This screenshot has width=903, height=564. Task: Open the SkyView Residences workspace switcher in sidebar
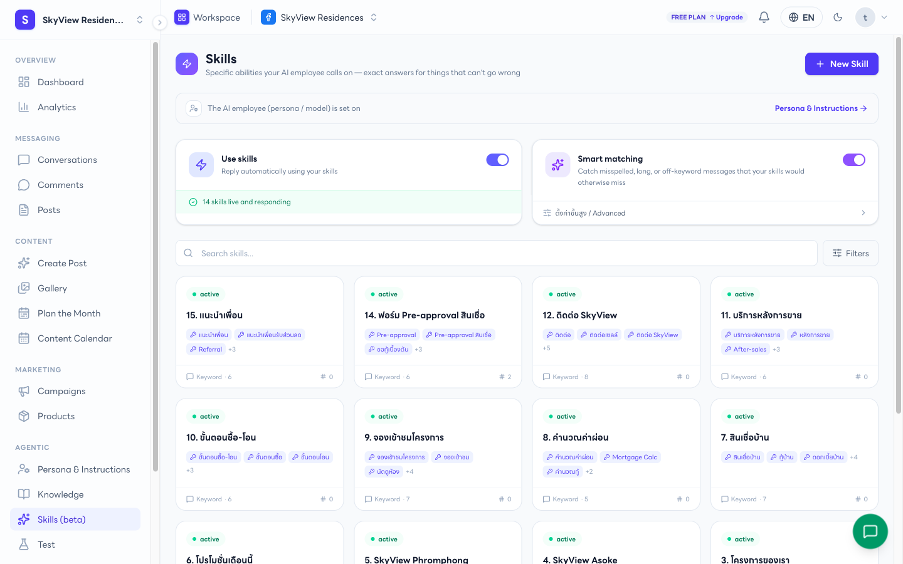coord(79,20)
